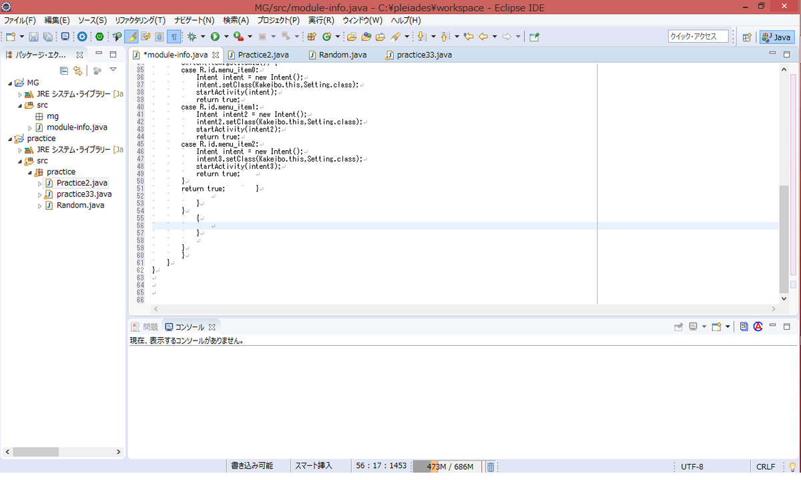Click the Save All toolbar icon

coord(48,37)
